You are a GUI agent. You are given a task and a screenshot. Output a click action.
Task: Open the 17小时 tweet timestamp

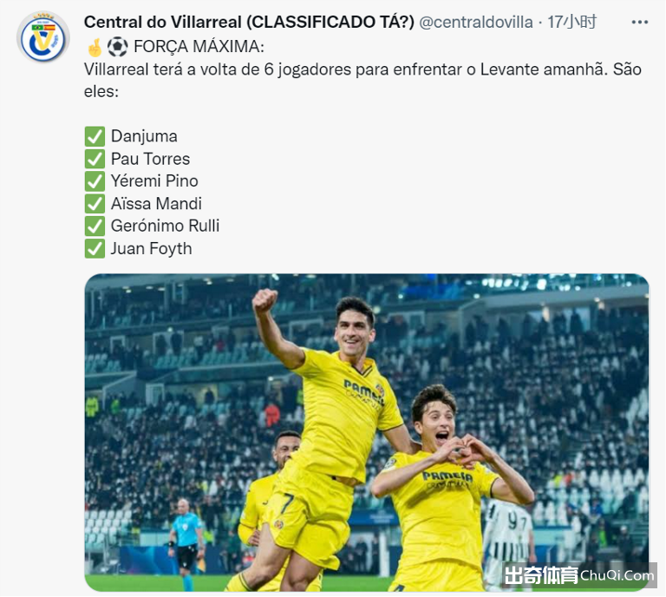coord(571,22)
